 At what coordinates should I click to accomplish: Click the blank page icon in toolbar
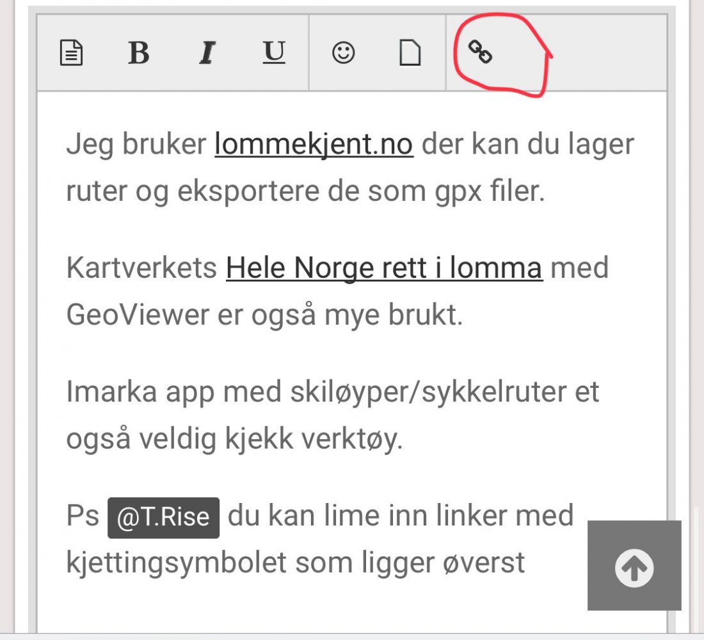click(x=410, y=53)
